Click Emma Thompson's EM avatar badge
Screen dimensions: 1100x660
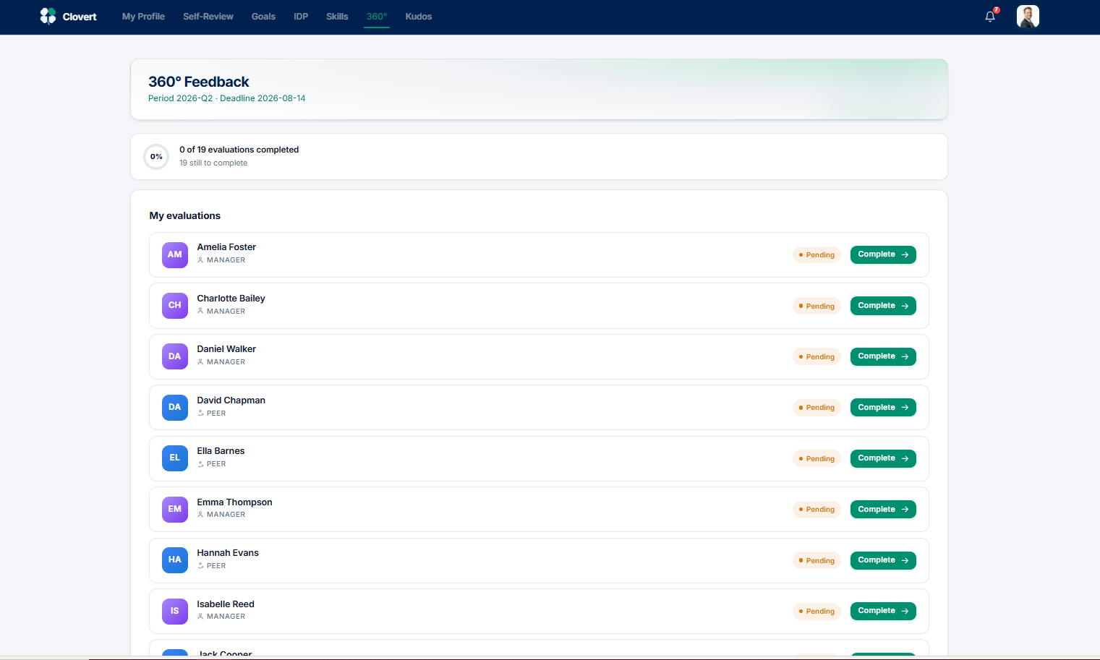(175, 510)
